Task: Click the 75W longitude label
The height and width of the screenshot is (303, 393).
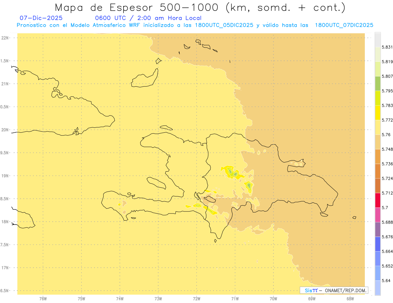Action: [x=82, y=299]
